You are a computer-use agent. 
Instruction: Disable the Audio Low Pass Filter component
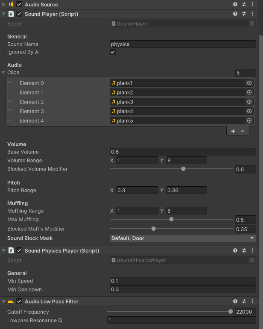(x=19, y=301)
